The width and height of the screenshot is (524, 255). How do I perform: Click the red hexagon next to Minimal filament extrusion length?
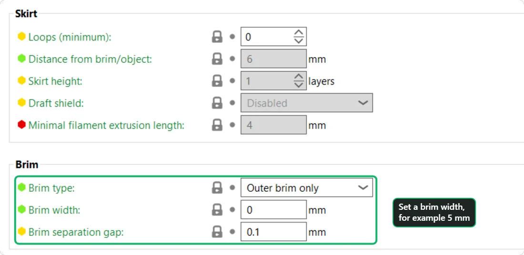22,125
